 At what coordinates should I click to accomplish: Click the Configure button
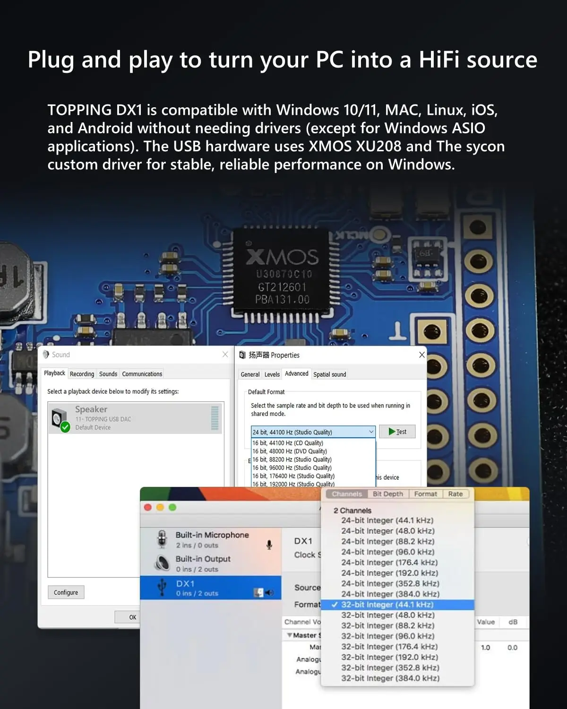pyautogui.click(x=66, y=592)
